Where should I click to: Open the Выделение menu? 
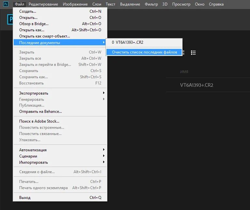click(130, 4)
